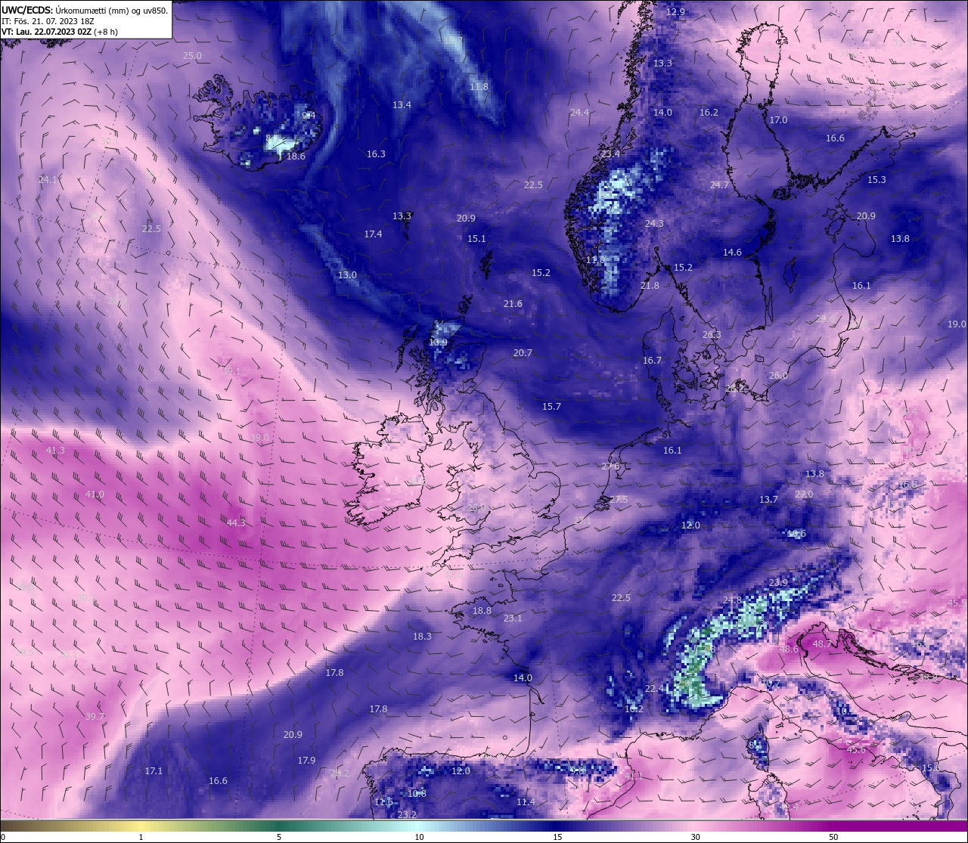968x843 pixels.
Task: Click the 10 tick on the color scale
Action: click(x=419, y=837)
